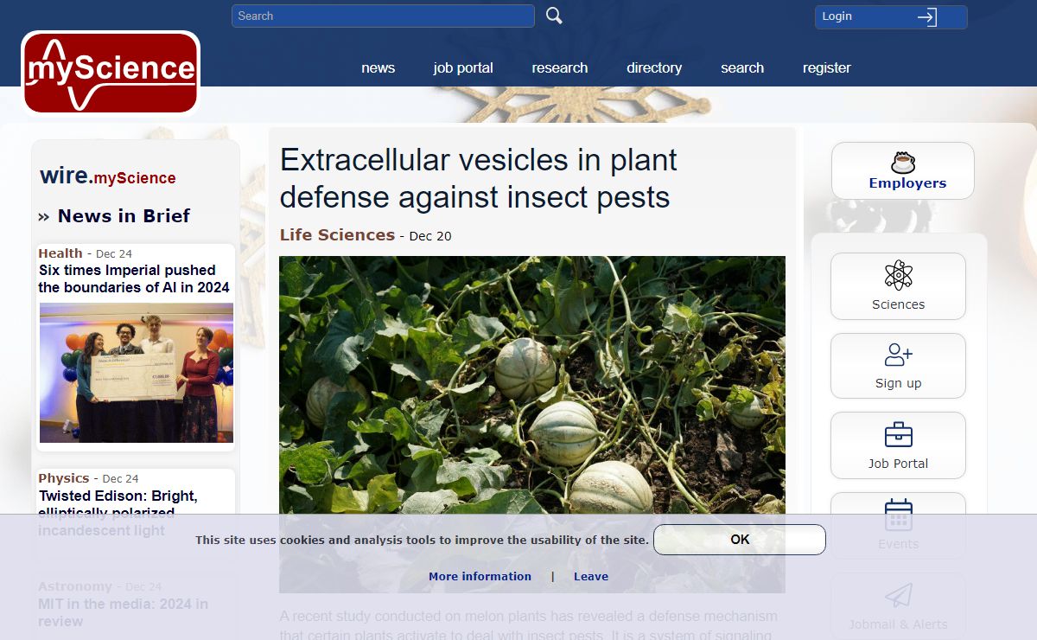Open the wire.myScience heading link
The width and height of the screenshot is (1037, 640).
108,176
